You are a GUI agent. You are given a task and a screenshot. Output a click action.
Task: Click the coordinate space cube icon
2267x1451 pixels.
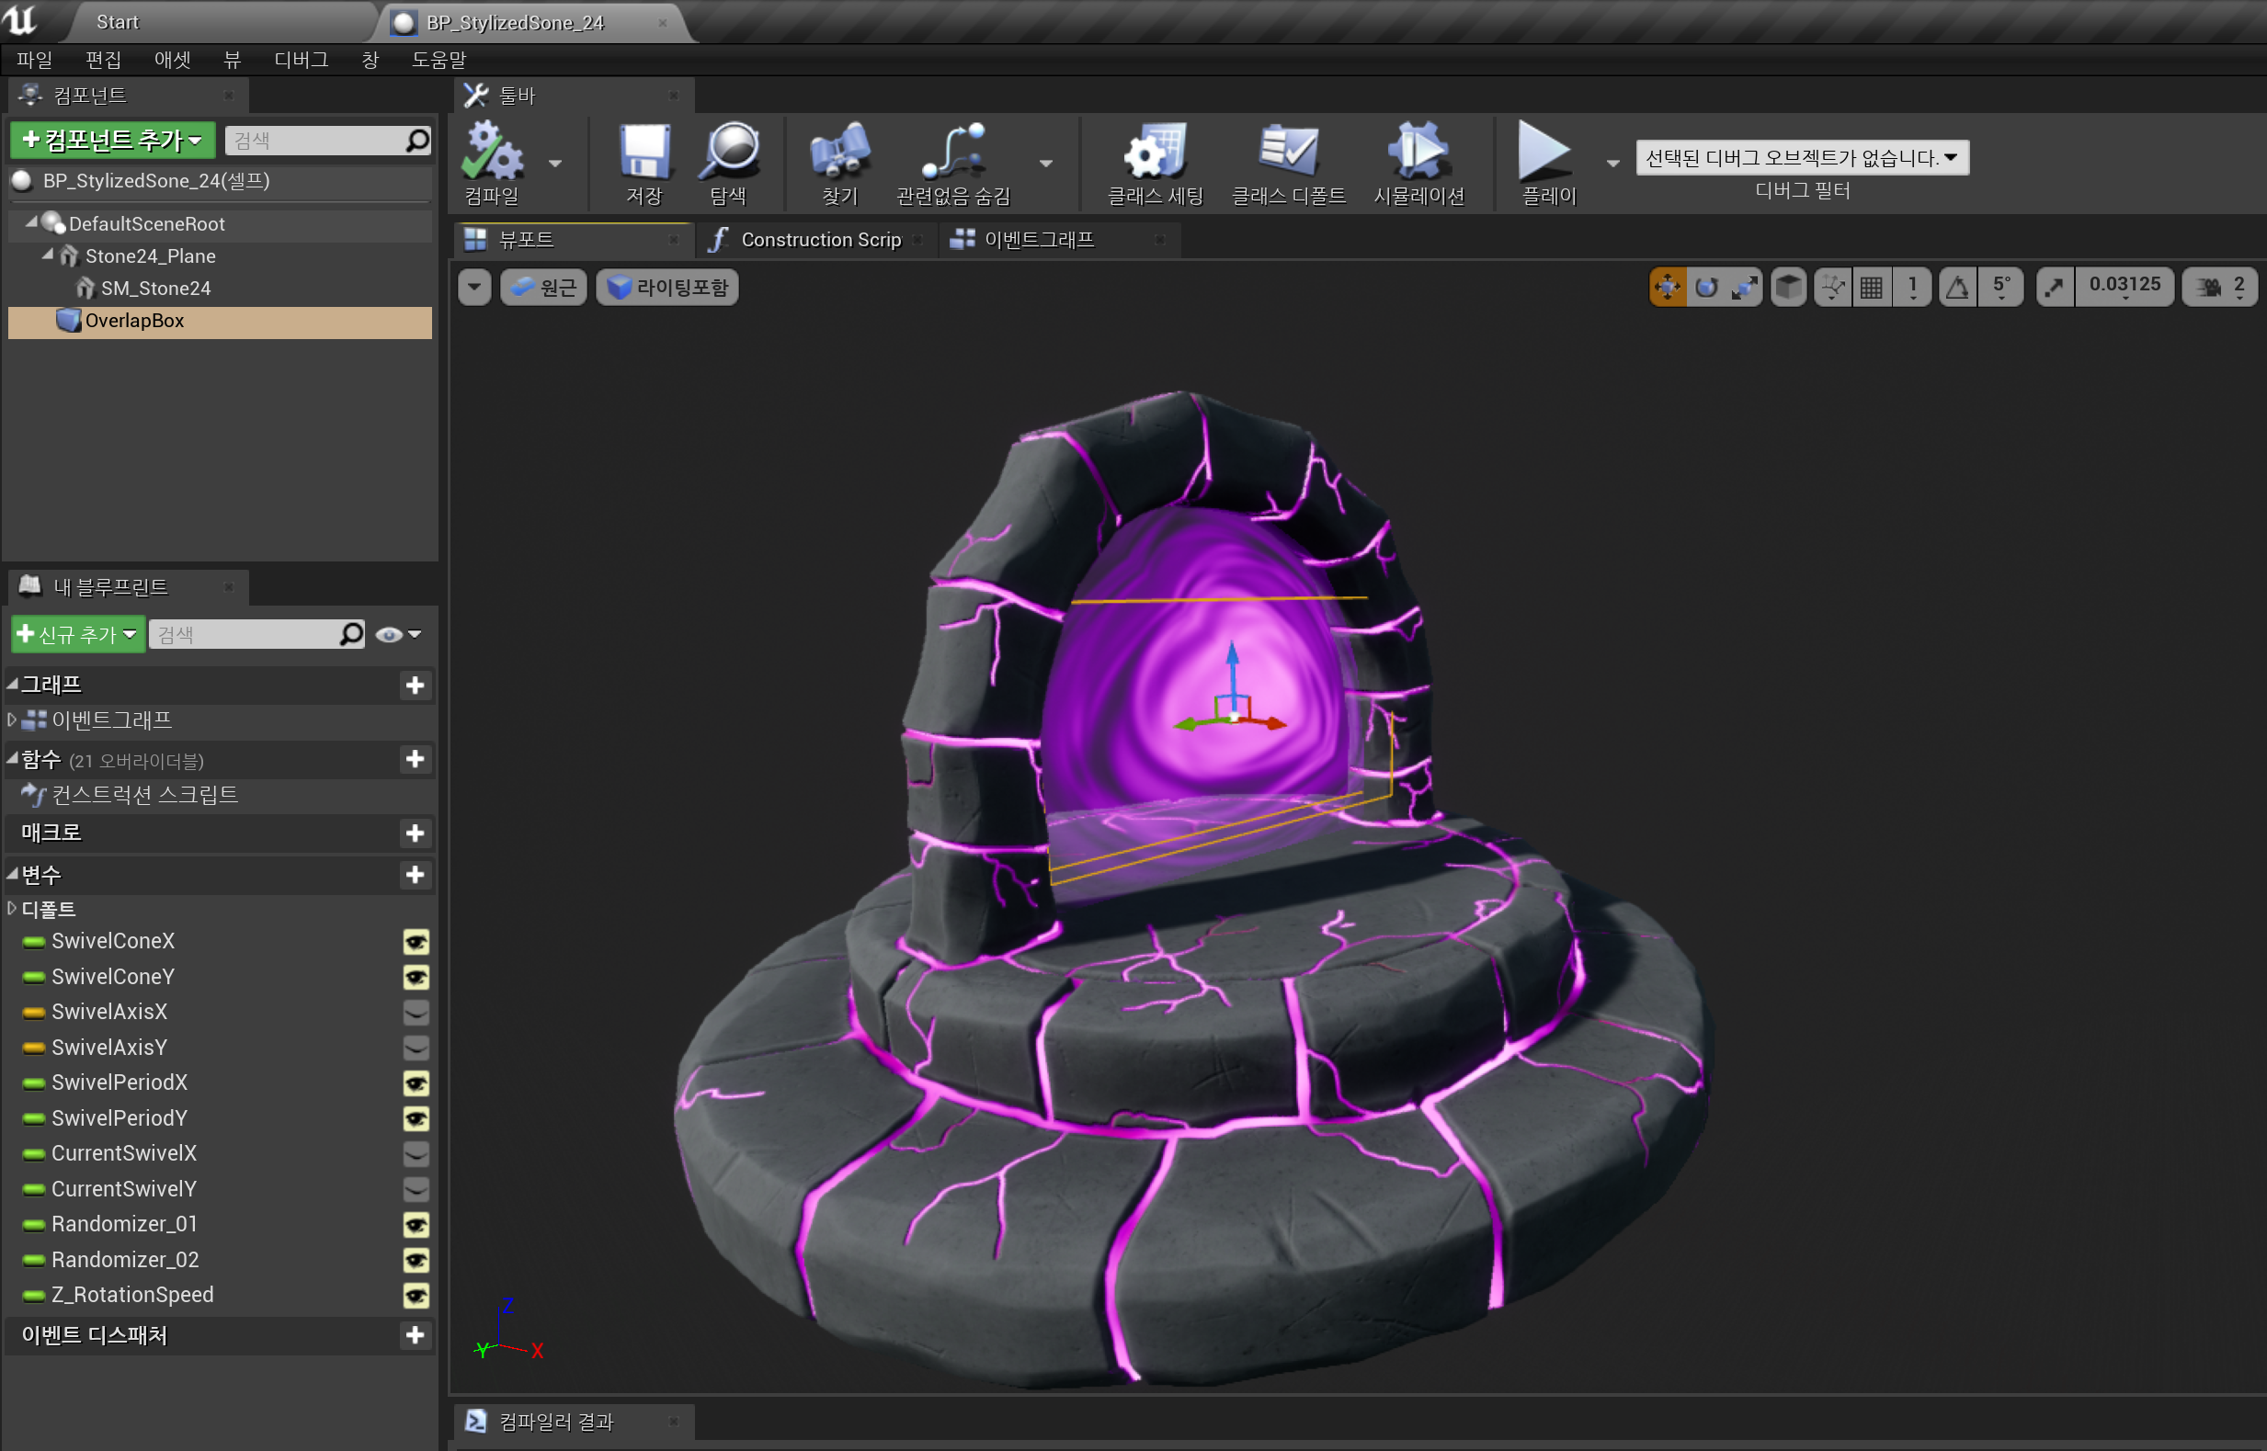pyautogui.click(x=1788, y=287)
